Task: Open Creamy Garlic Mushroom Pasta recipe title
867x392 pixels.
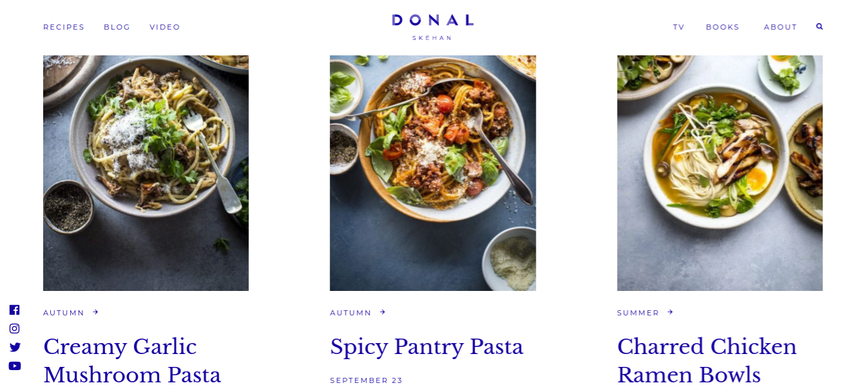Action: [x=132, y=360]
